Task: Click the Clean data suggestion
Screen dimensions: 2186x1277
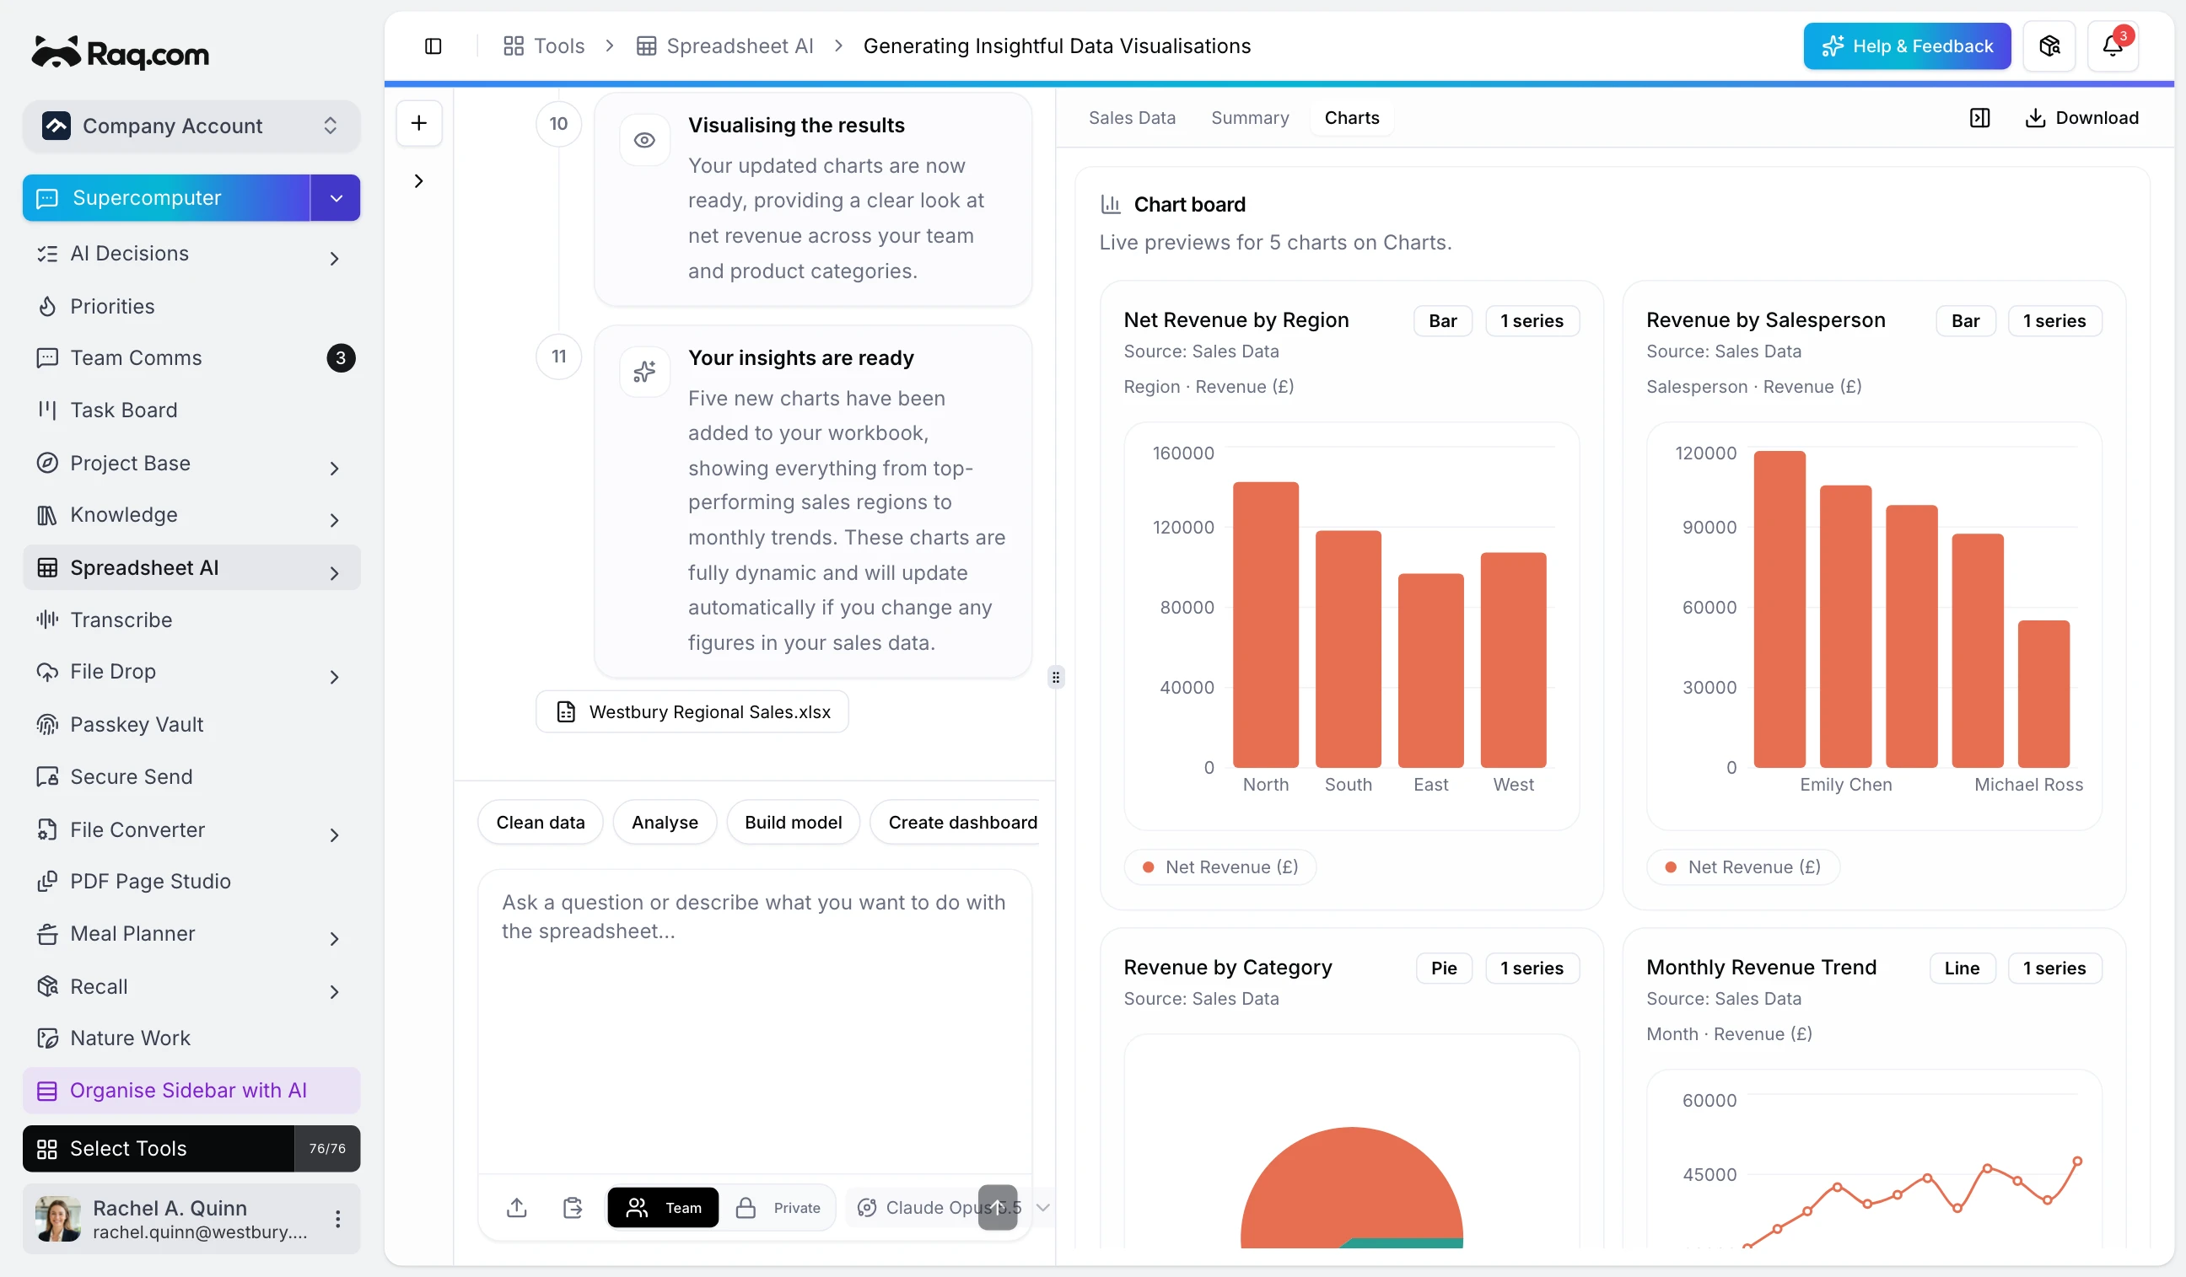Action: 541,822
